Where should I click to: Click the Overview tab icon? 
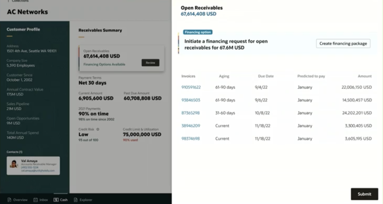10,200
